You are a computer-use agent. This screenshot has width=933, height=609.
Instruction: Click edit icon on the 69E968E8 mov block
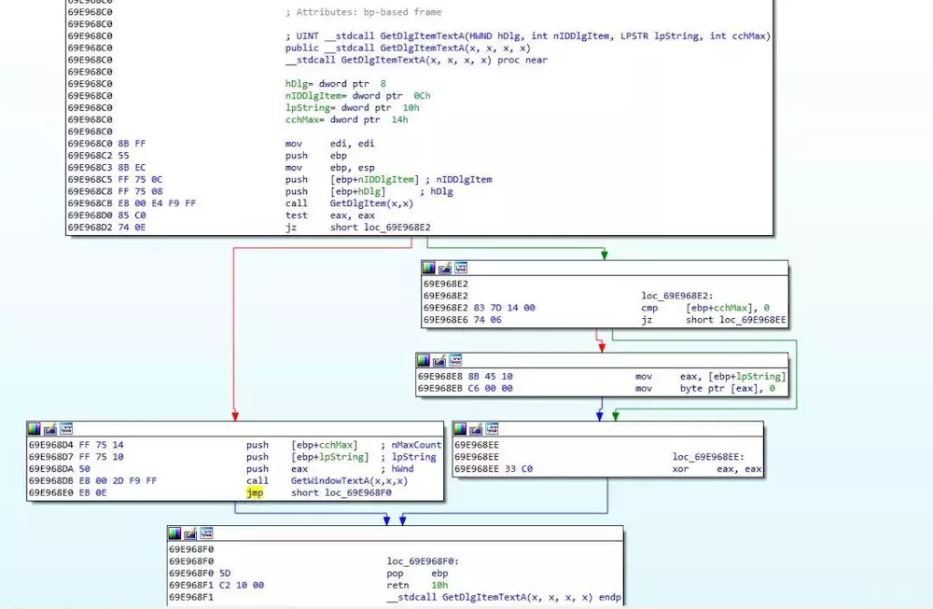click(439, 360)
